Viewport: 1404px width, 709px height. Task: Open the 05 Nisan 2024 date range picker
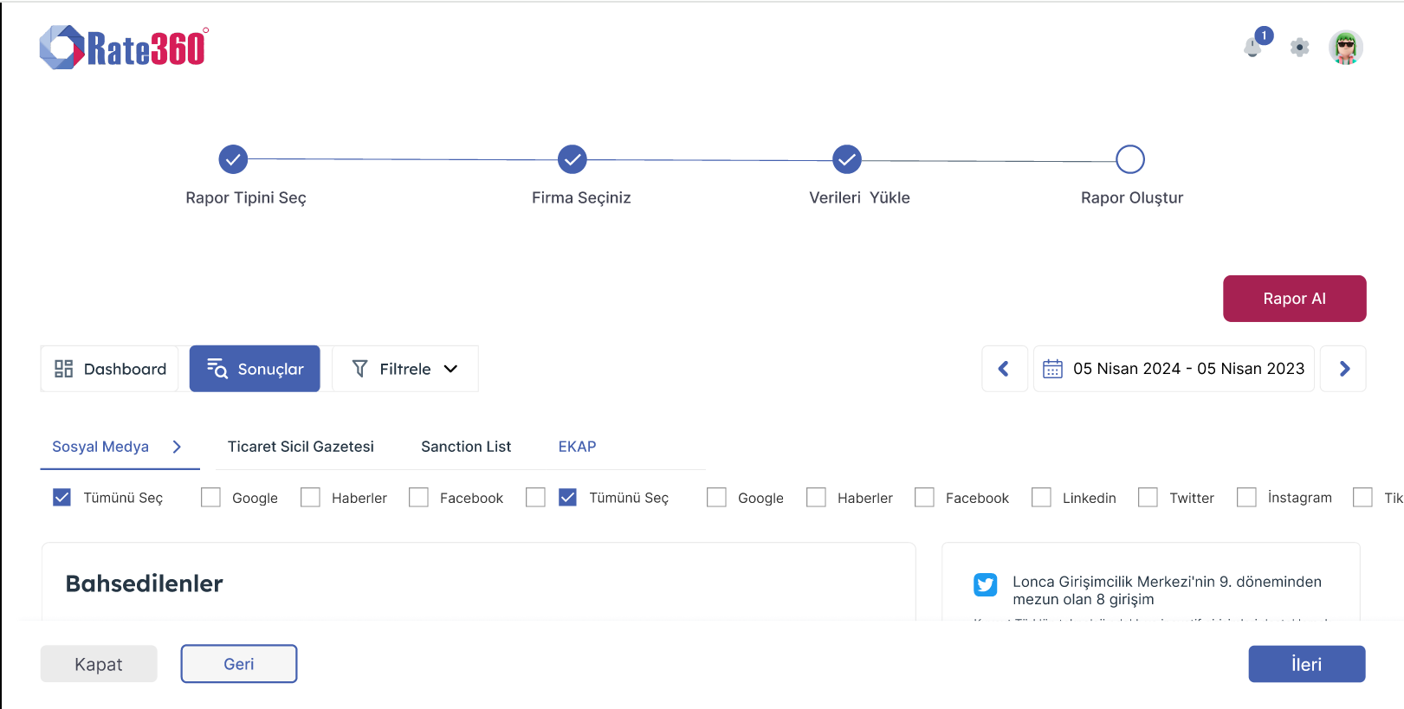coord(1174,369)
